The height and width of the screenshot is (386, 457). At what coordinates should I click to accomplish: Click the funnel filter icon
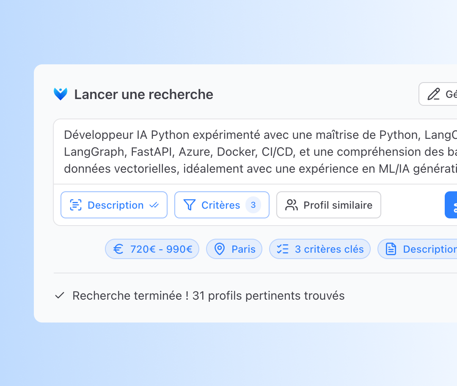pos(189,205)
